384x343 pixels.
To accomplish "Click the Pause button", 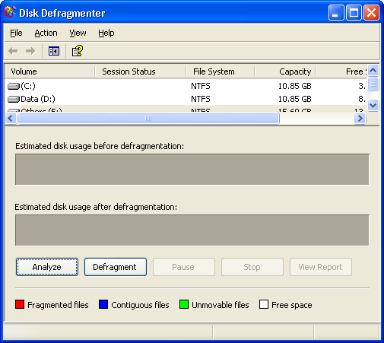I will [x=184, y=267].
